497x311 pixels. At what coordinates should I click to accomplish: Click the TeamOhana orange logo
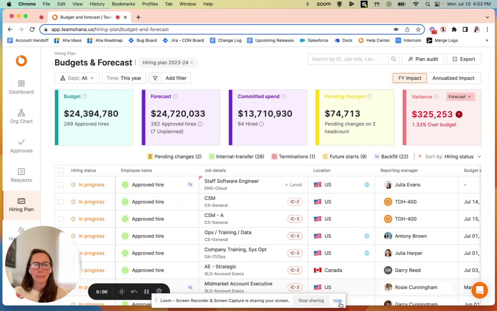coord(21,60)
